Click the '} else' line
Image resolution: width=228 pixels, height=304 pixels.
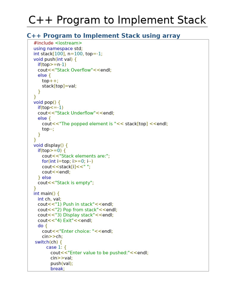(x=45, y=178)
